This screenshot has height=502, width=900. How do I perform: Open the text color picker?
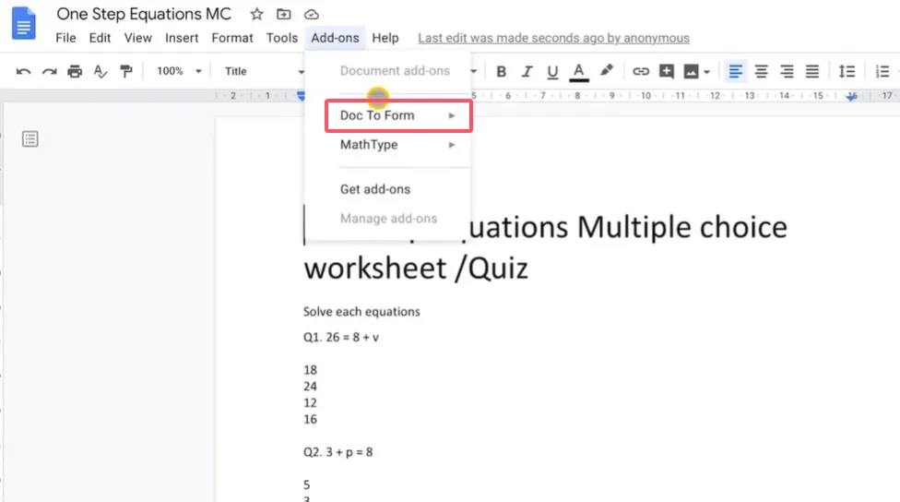pos(579,71)
